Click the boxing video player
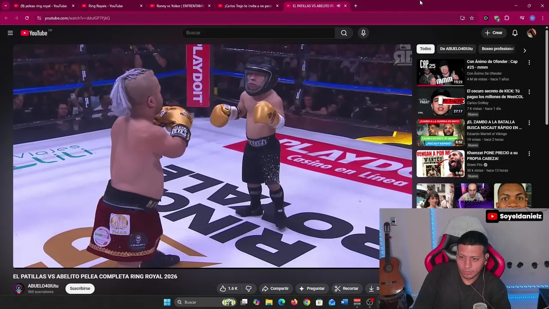The image size is (549, 309). (212, 156)
